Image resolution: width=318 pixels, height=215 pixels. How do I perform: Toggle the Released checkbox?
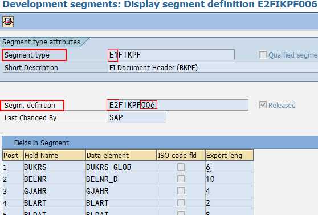263,105
